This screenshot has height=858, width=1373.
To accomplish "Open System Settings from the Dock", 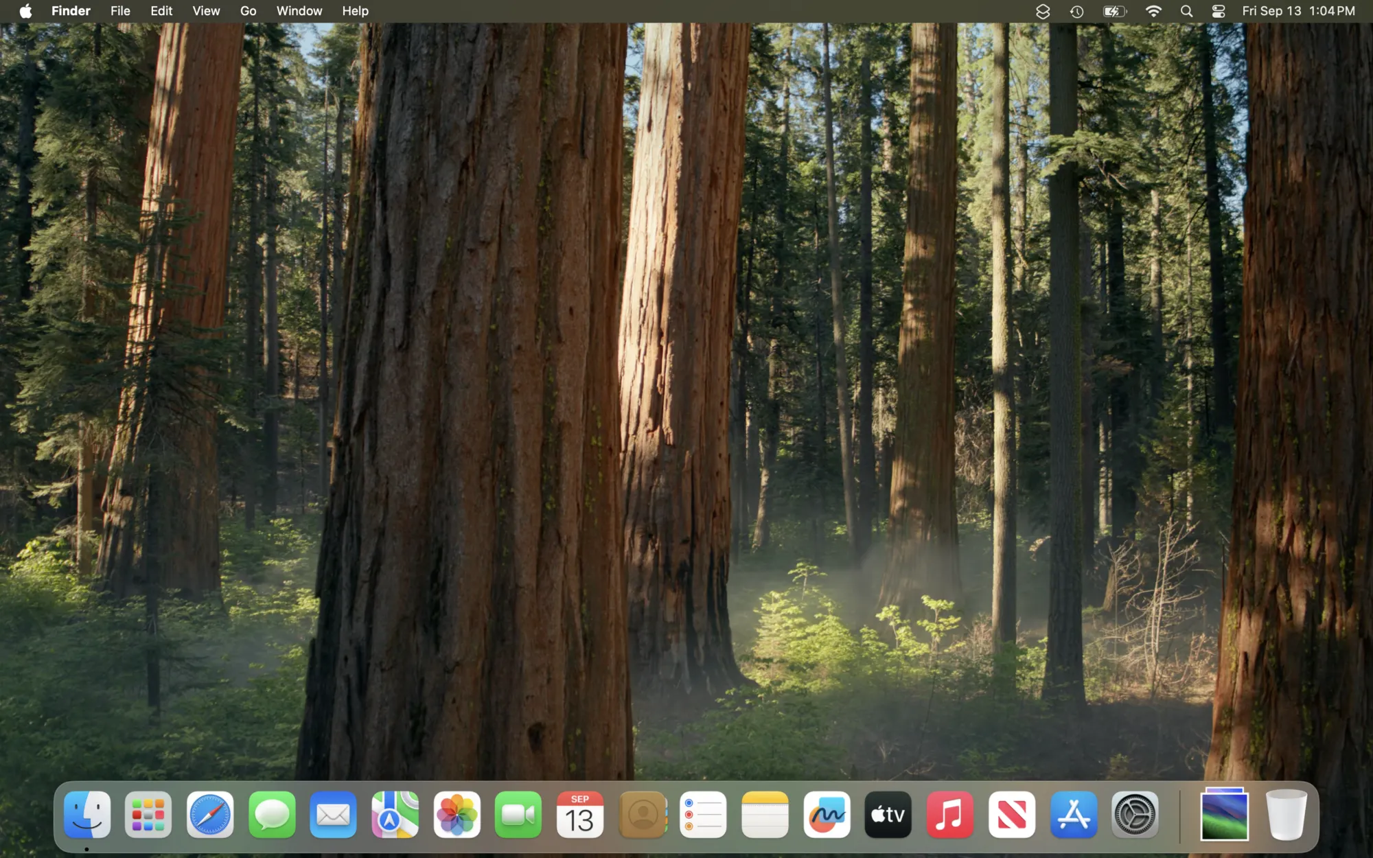I will (1136, 815).
